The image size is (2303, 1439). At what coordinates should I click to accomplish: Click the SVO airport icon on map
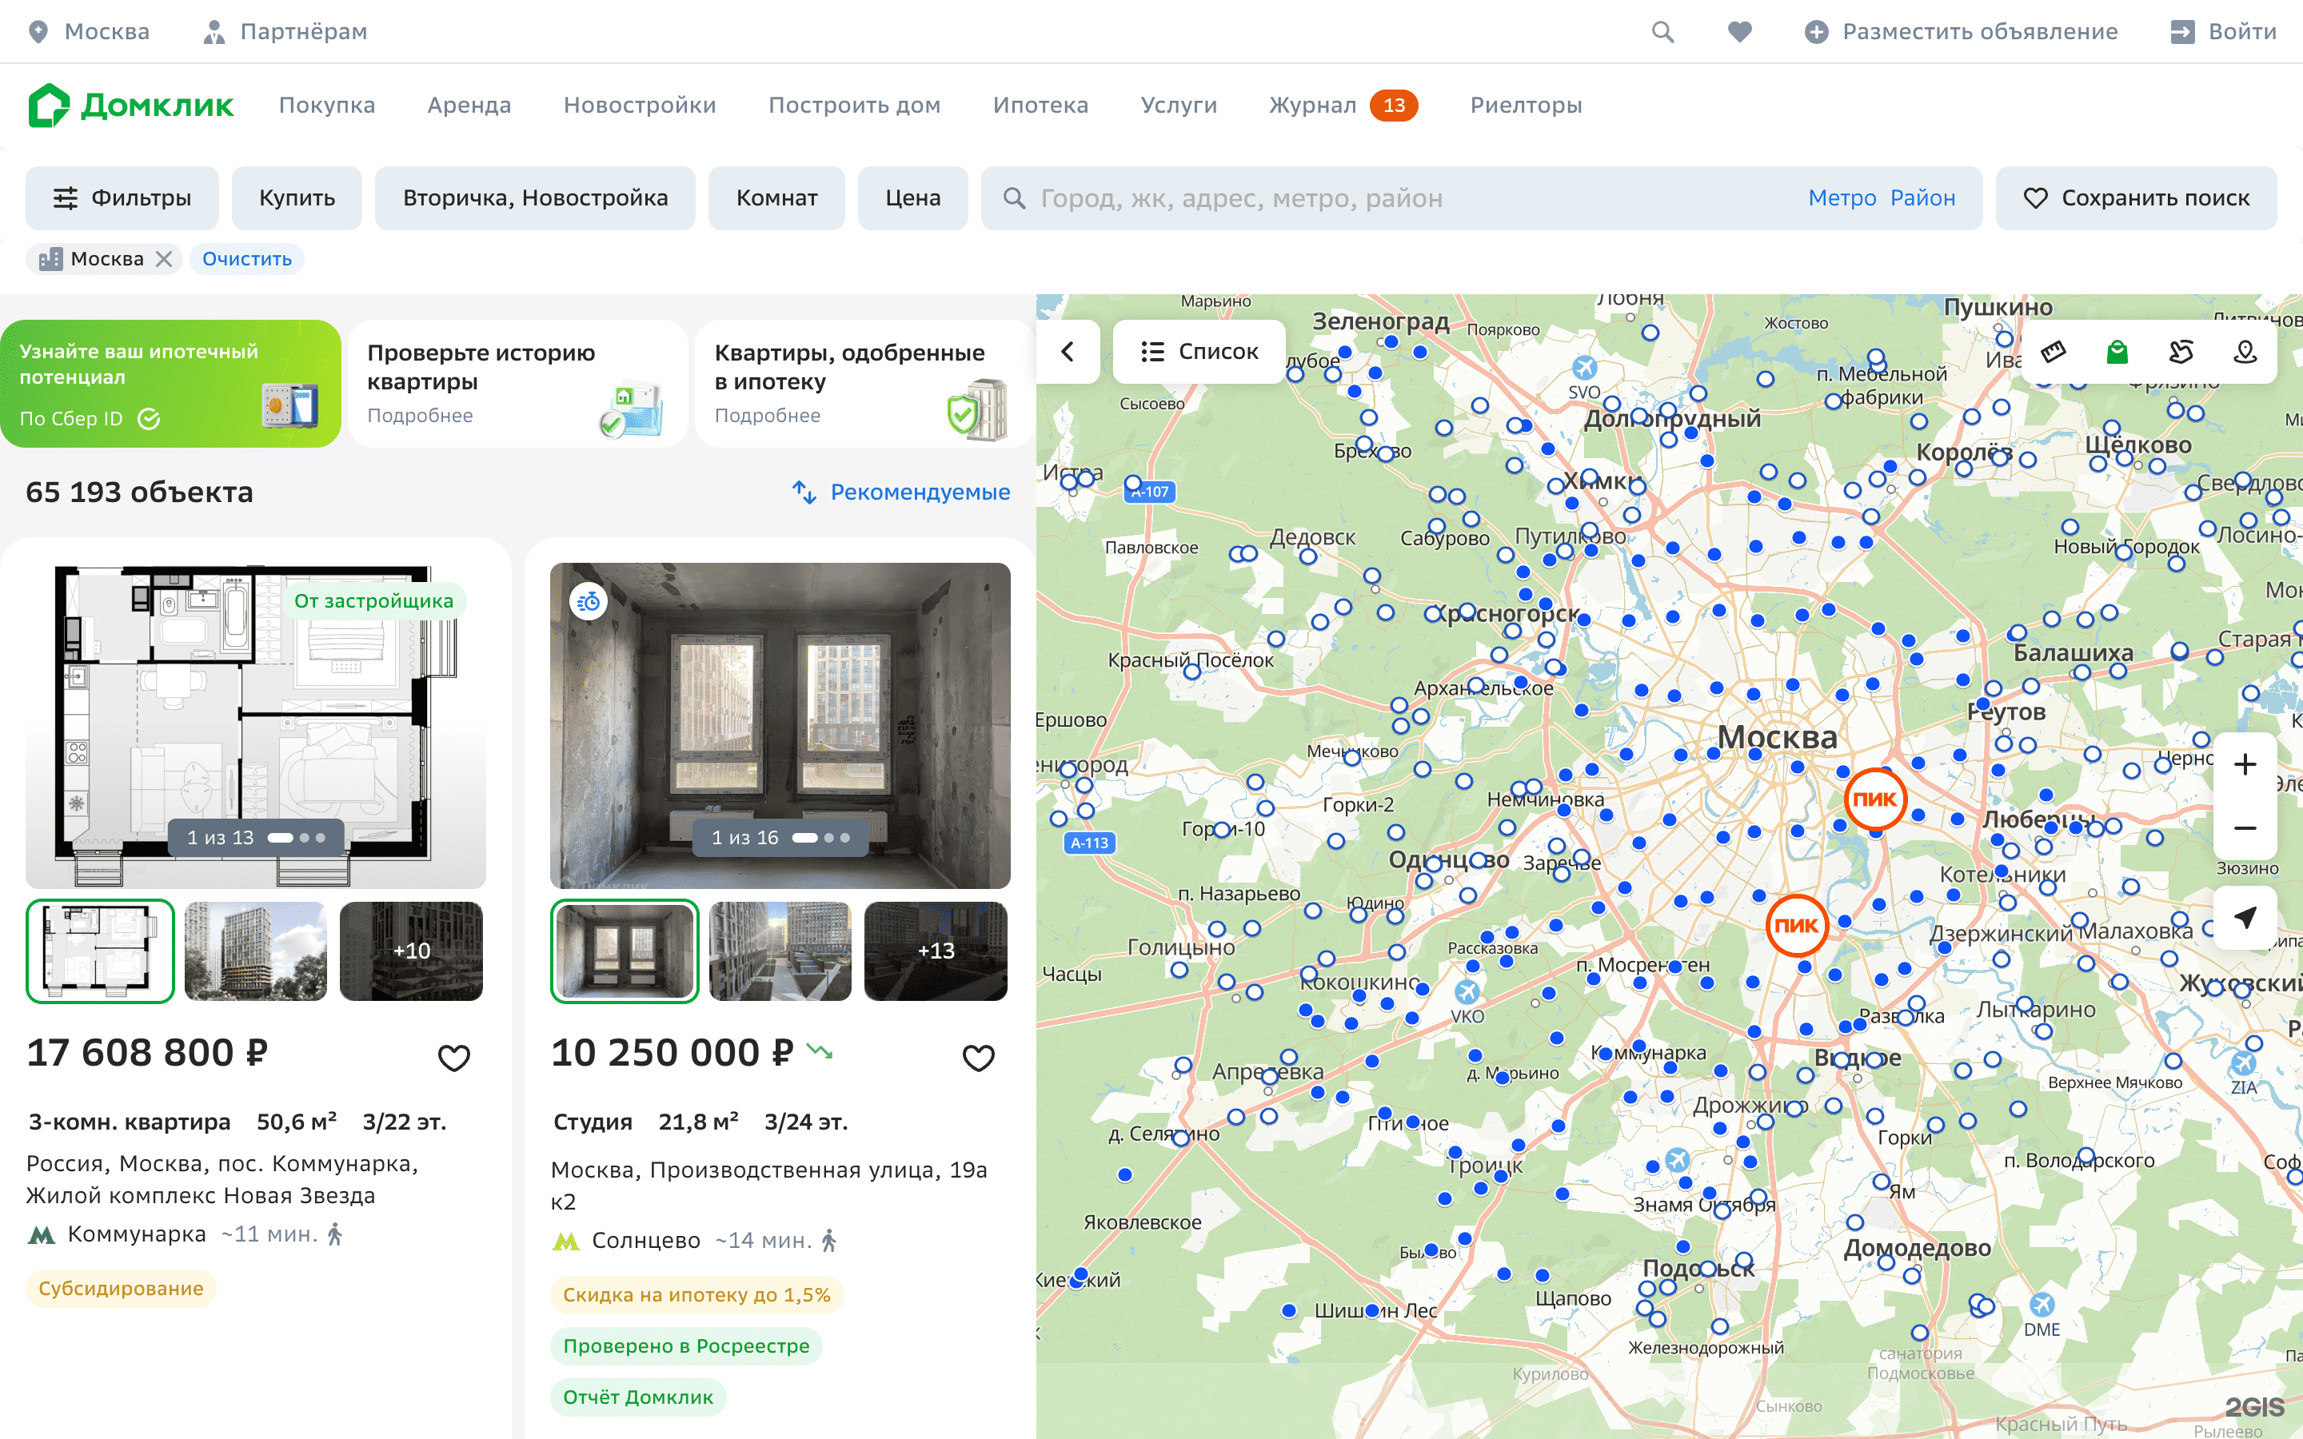1584,369
